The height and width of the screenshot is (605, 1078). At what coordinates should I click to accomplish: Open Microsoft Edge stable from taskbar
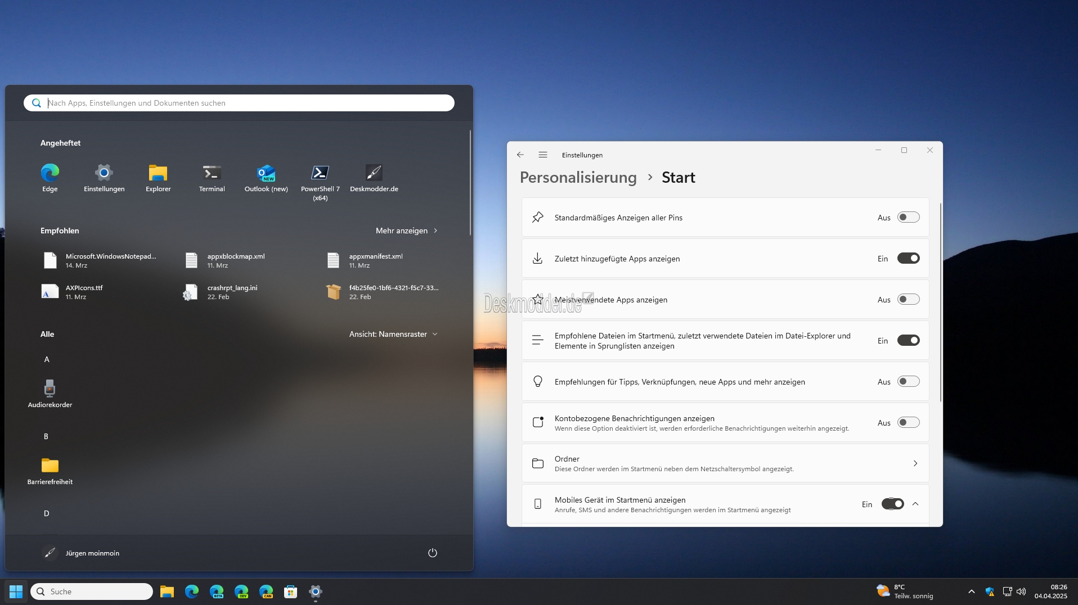click(x=192, y=592)
